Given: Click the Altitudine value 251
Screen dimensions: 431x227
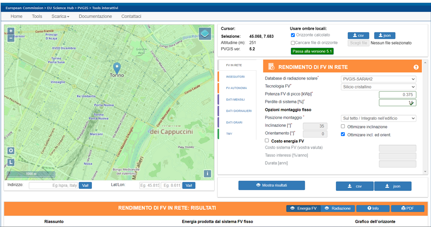Looking at the screenshot, I should (x=253, y=43).
